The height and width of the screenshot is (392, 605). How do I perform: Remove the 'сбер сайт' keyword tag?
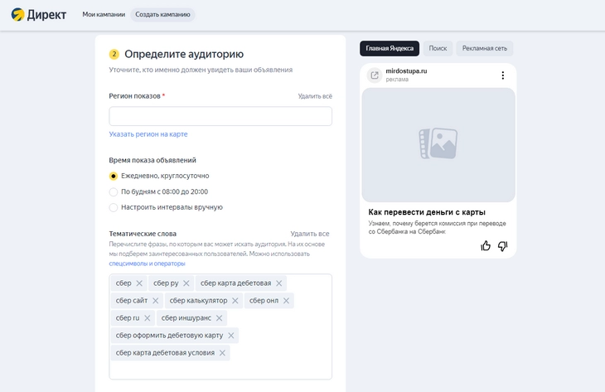point(156,301)
